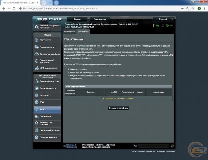Open the operation mode wireless router link
Viewport: 208px width, 160px height.
[x=90, y=24]
